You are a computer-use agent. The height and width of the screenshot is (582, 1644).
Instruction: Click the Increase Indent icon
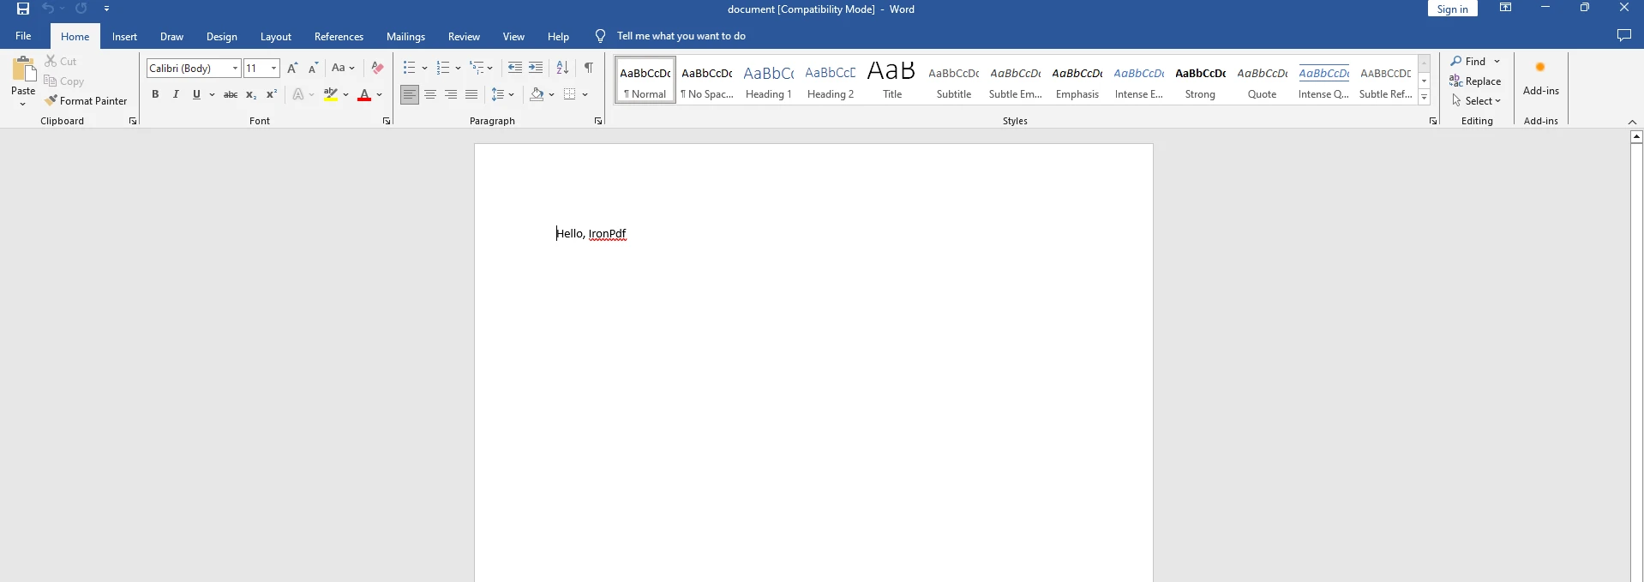click(536, 68)
